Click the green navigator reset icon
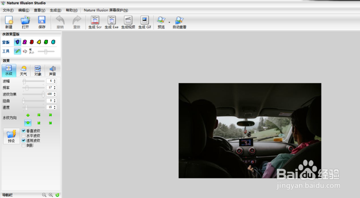Image resolution: width=360 pixels, height=198 pixels. [57, 195]
